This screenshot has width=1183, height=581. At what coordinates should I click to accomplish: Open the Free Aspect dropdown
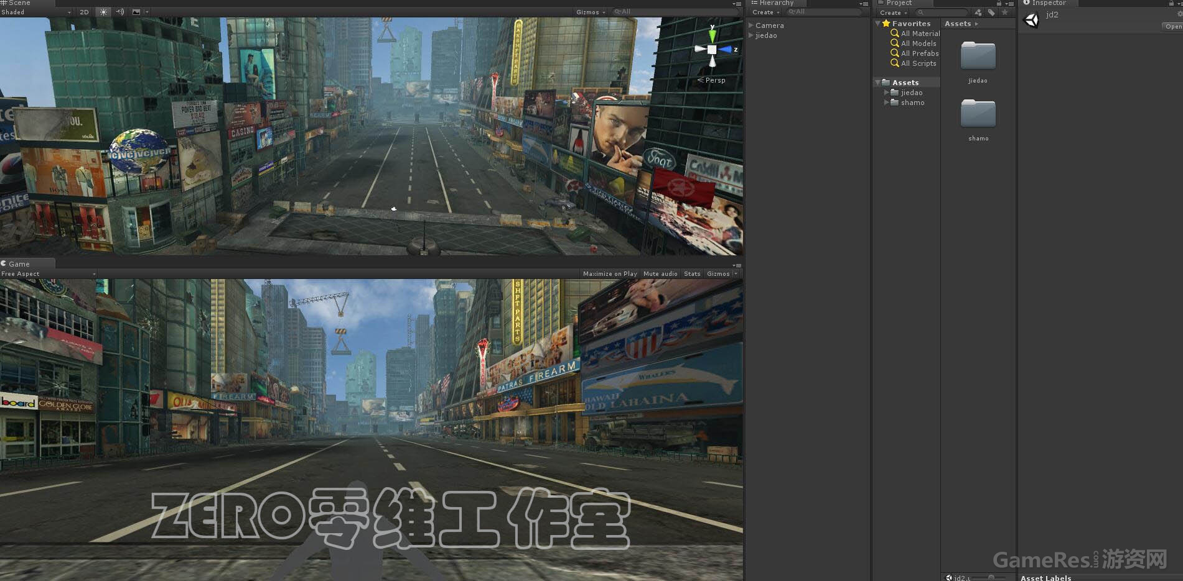[x=49, y=274]
